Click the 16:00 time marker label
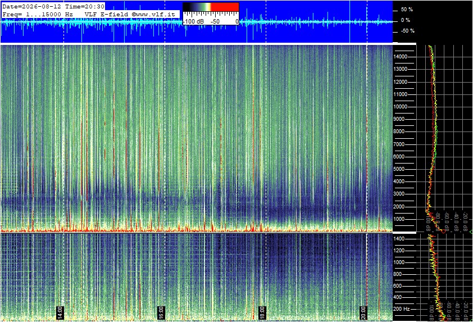Viewport: 473px width, 322px height. [161, 312]
